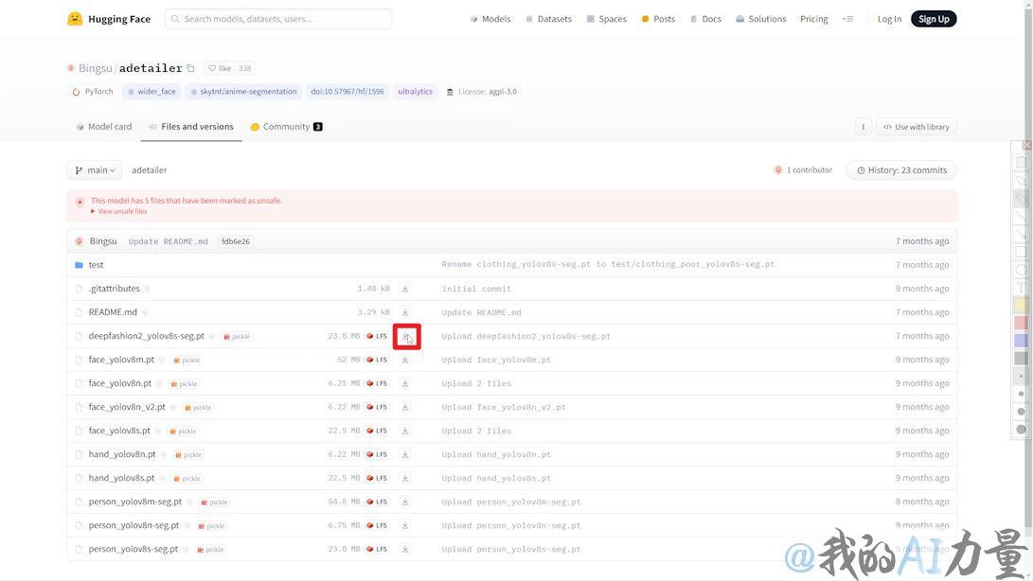This screenshot has height=581, width=1033.
Task: Open Spaces in the navigation
Action: 606,19
